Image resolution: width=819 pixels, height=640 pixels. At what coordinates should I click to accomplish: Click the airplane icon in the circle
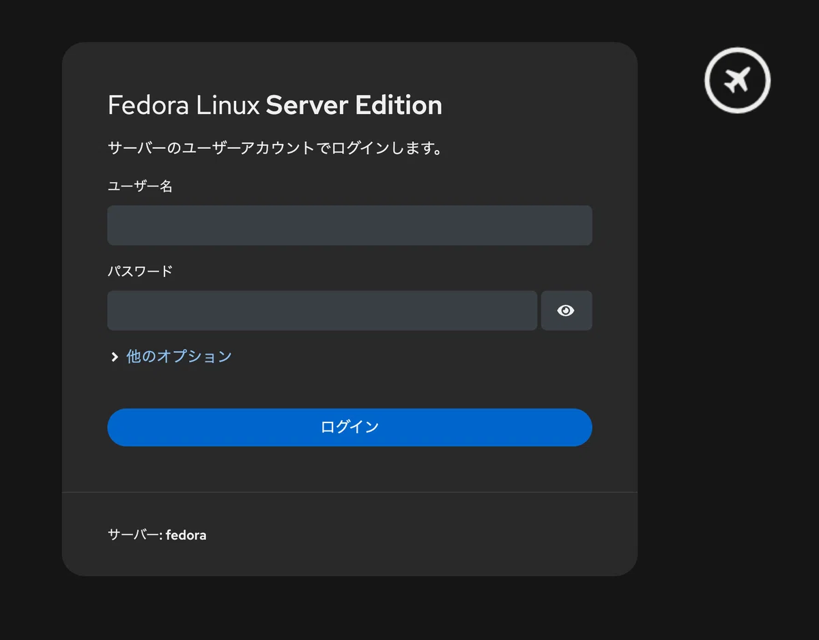(x=737, y=81)
